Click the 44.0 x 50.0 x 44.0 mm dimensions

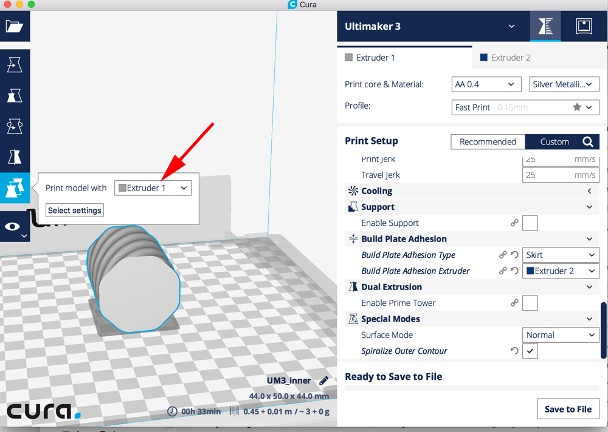[289, 396]
